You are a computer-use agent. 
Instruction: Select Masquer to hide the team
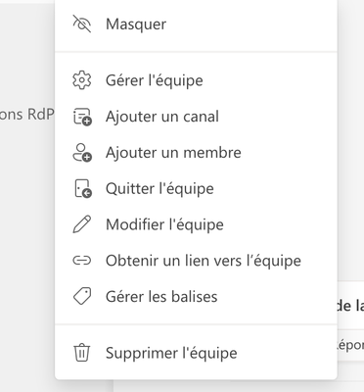196,24
